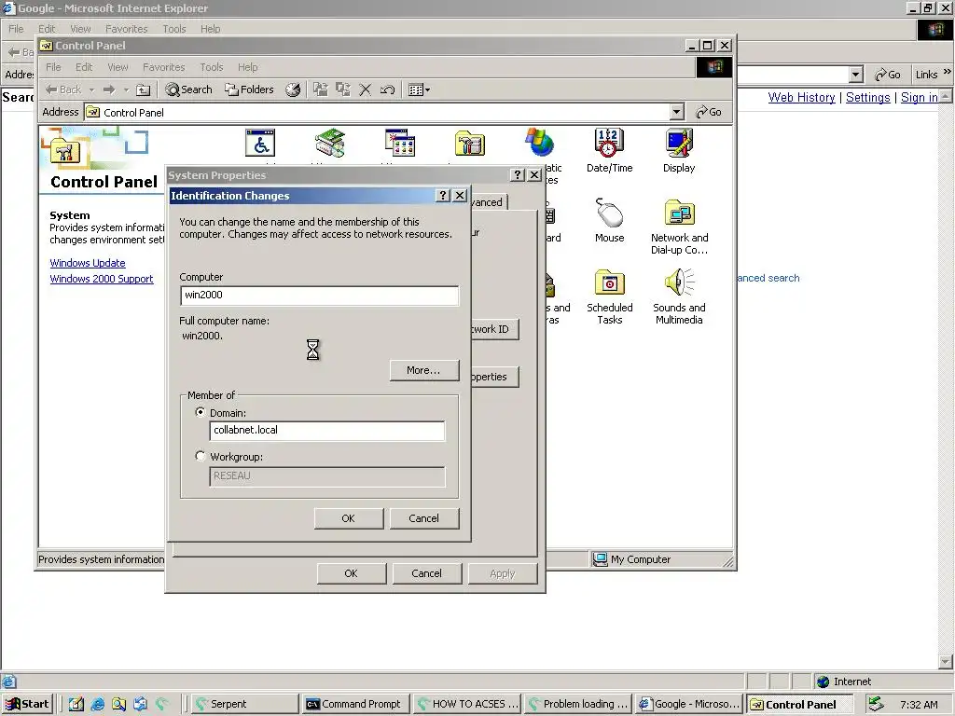The width and height of the screenshot is (955, 716).
Task: Open Tools menu in Internet Explorer
Action: 174,29
